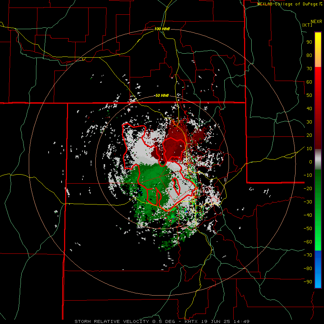The width and height of the screenshot is (324, 324).
Task: Click the -90 value on the velocity scale
Action: (x=308, y=282)
